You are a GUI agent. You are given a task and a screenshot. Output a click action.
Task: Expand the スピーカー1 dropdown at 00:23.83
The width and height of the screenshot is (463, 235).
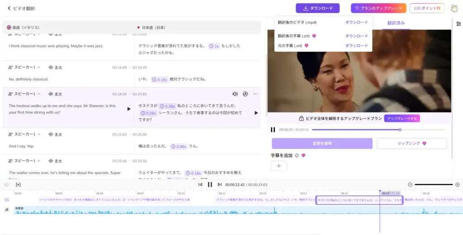(x=38, y=134)
